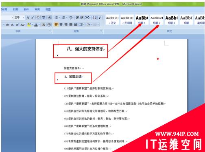Apply strikethrough formatting
The image size is (205, 152).
pos(8,25)
